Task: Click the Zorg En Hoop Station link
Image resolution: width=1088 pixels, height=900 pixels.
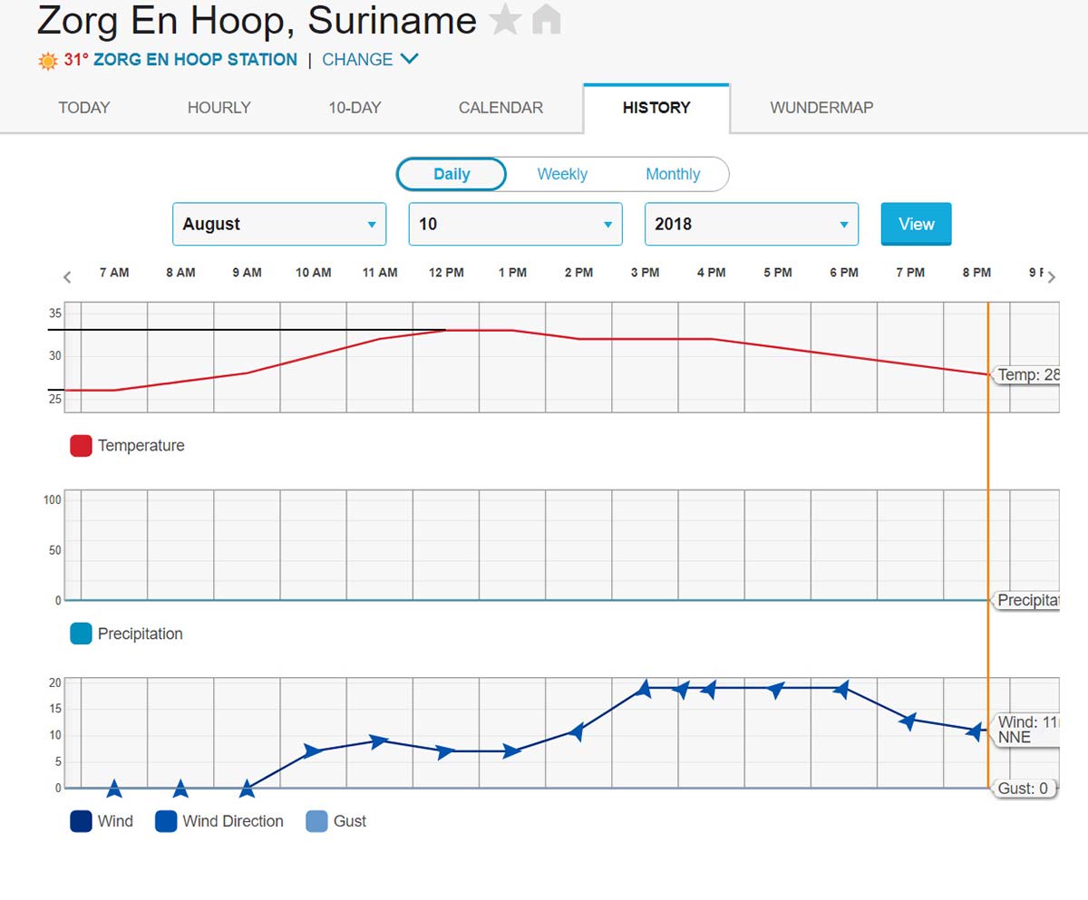Action: pyautogui.click(x=195, y=60)
